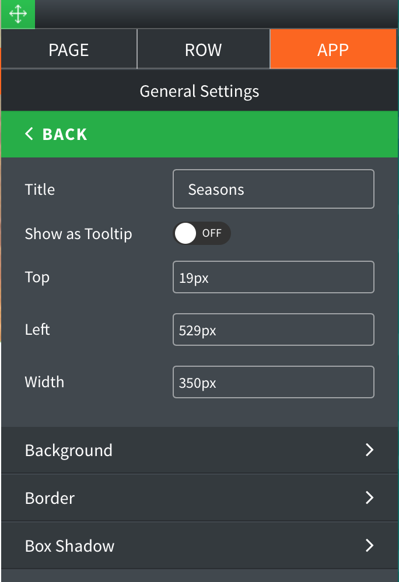Viewport: 399px width, 582px height.
Task: Click the green move panel handle icon
Action: [x=17, y=15]
